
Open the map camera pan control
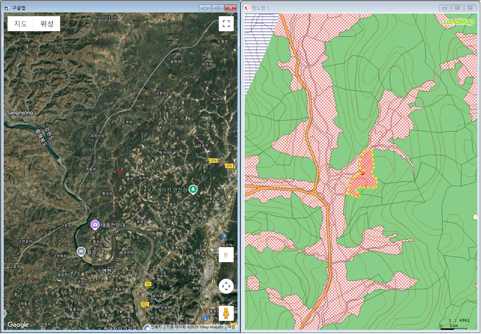(226, 287)
